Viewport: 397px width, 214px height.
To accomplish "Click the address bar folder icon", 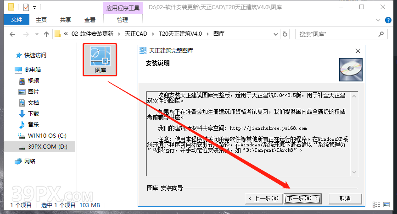I will pos(58,34).
